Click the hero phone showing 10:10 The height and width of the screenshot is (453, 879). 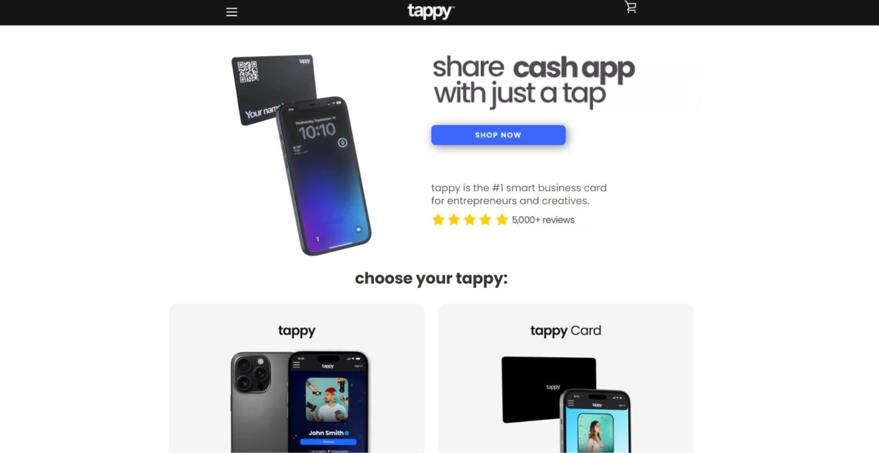[x=324, y=176]
